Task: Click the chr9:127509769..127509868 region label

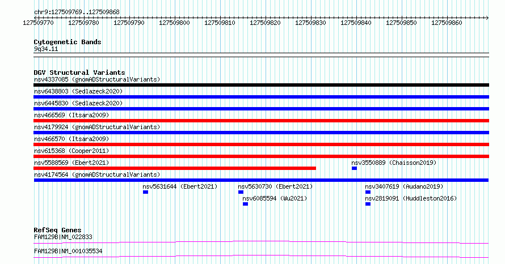Action: click(x=77, y=12)
